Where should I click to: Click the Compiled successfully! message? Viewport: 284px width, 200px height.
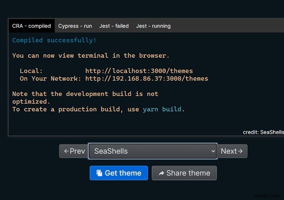54,40
